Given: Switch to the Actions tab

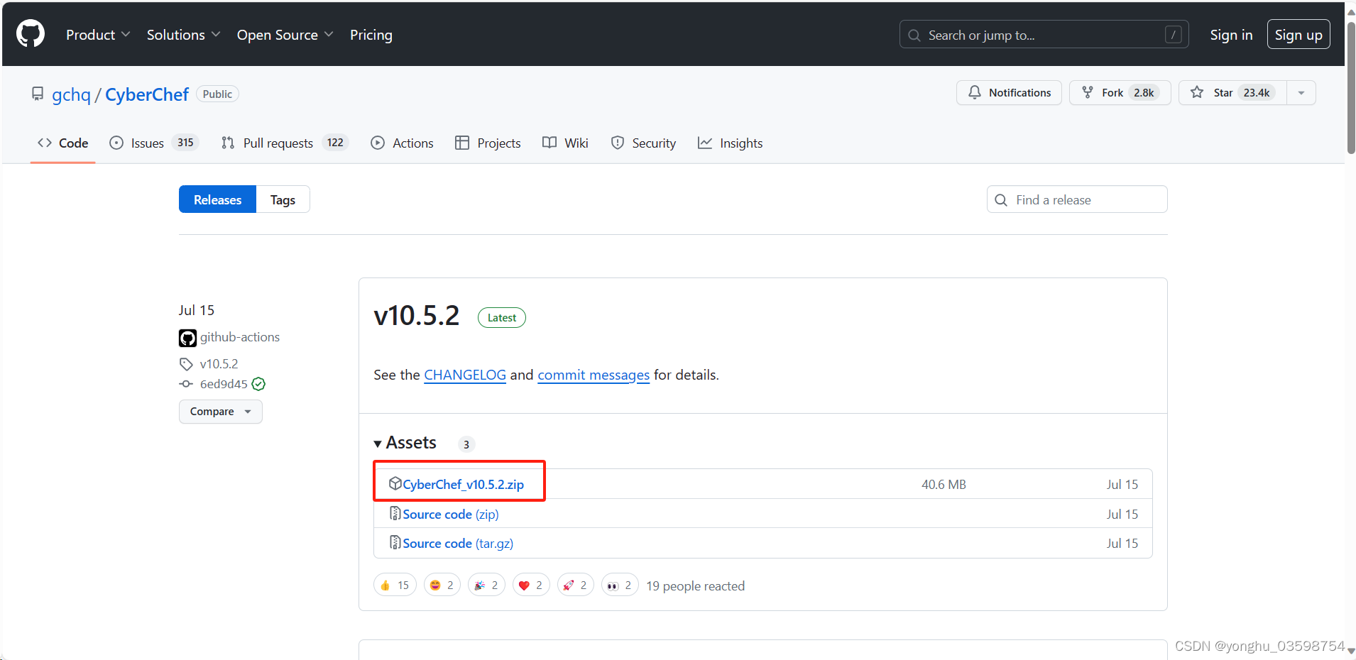Looking at the screenshot, I should (402, 143).
